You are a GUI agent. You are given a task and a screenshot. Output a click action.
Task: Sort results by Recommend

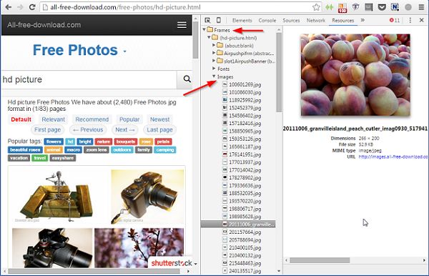[92, 119]
